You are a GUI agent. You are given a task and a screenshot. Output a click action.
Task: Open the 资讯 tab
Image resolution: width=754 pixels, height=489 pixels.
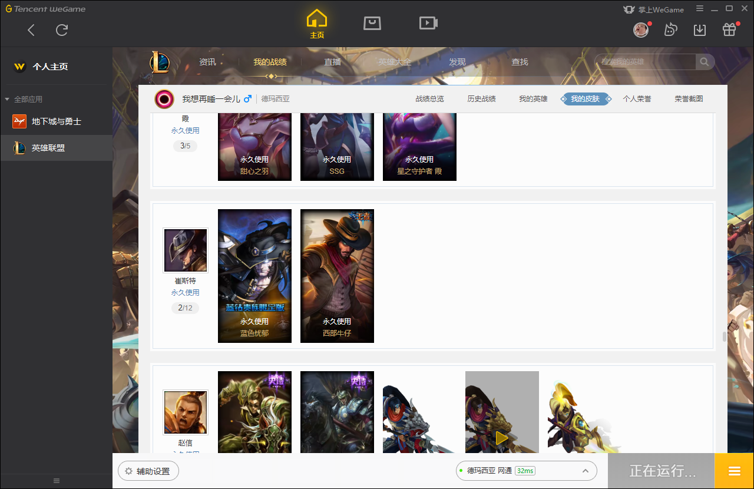207,62
